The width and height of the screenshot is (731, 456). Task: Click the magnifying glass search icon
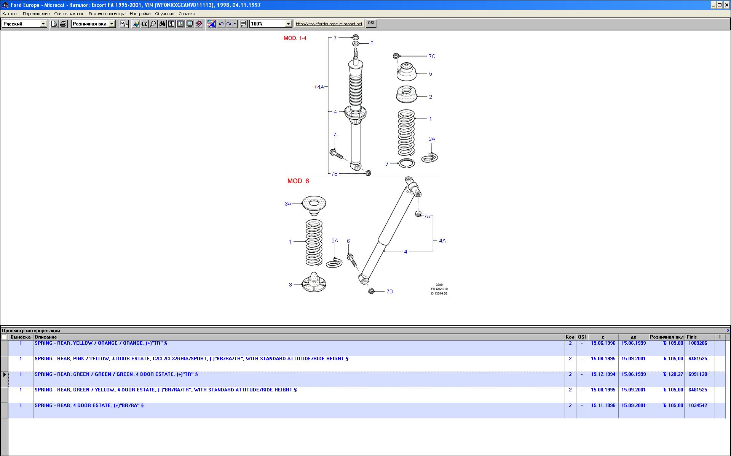coord(153,24)
